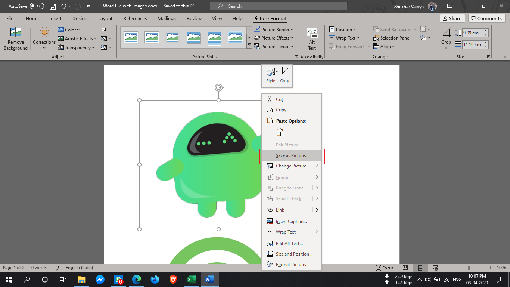This screenshot has width=510, height=287.
Task: Expand the Picture Styles gallery more arrow
Action: 249,46
